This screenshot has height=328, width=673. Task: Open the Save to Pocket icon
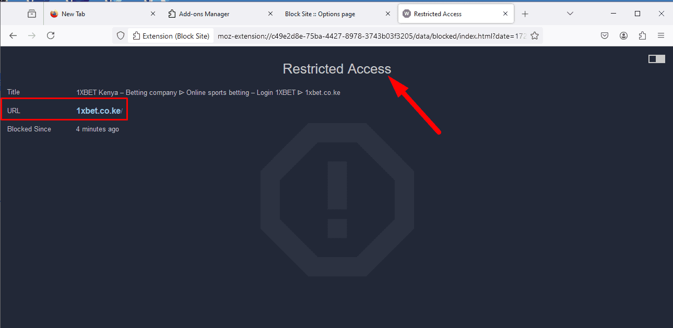click(x=605, y=35)
